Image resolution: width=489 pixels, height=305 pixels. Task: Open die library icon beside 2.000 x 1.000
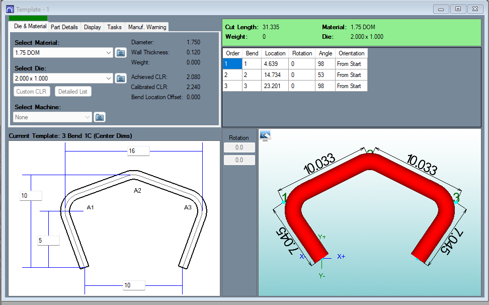[121, 79]
